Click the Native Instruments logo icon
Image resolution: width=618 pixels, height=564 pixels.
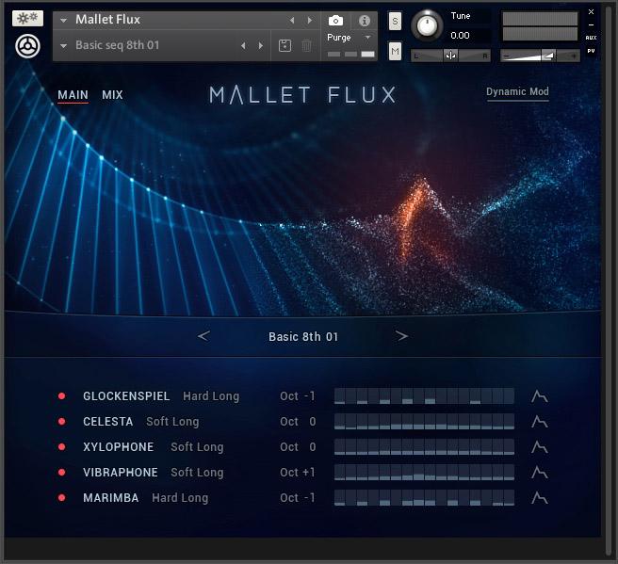(x=27, y=46)
